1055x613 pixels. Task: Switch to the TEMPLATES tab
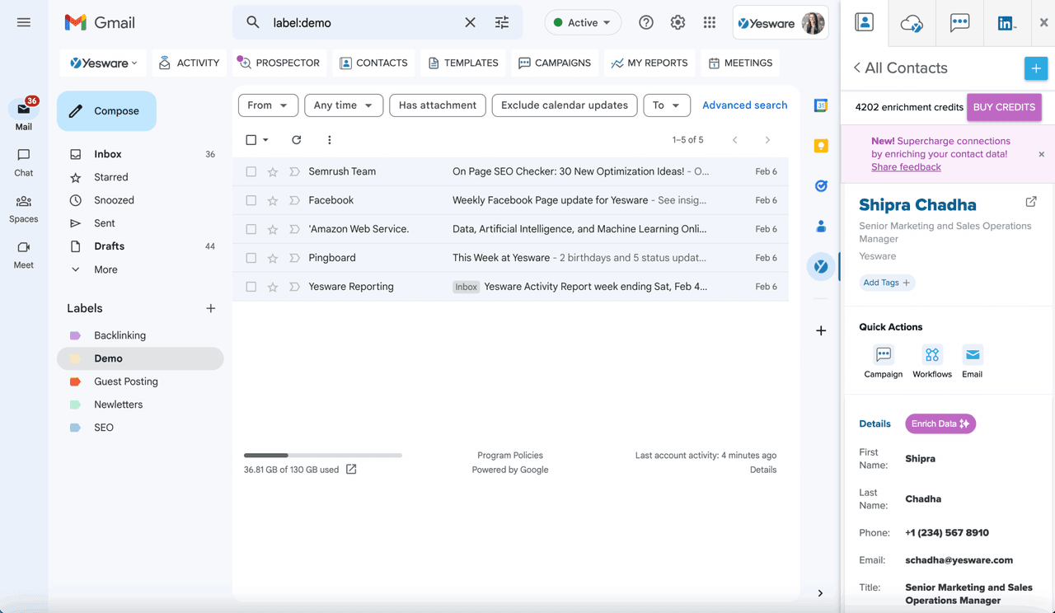pos(462,63)
